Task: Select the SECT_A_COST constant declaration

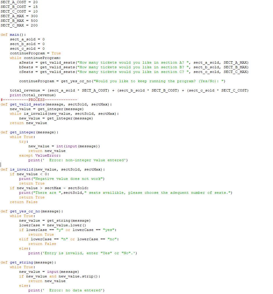Action: point(12,2)
